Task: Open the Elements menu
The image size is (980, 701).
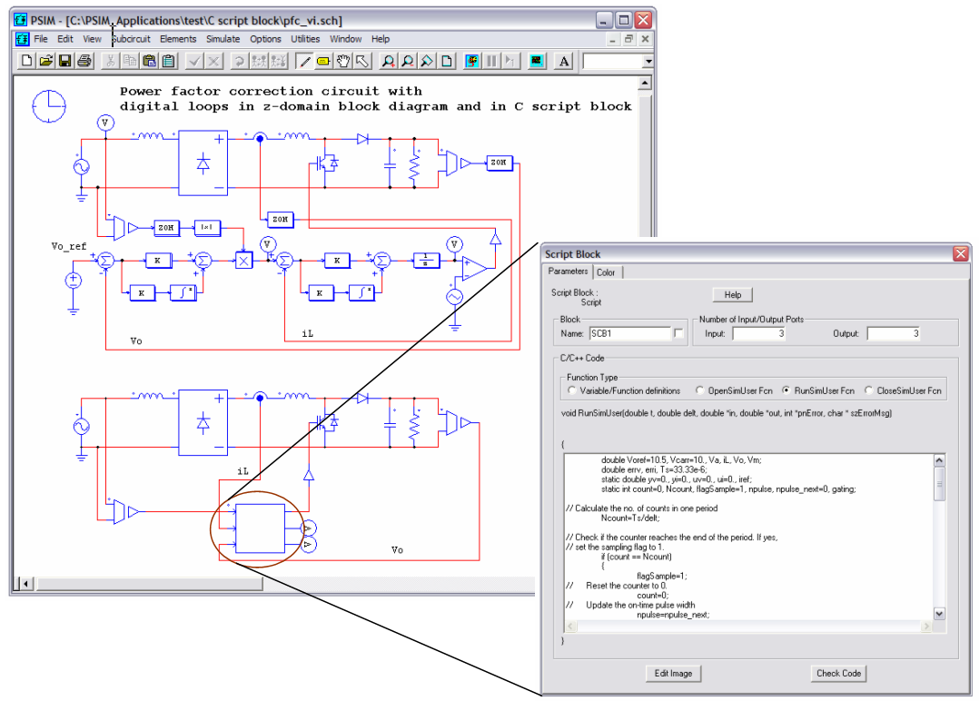Action: [178, 39]
